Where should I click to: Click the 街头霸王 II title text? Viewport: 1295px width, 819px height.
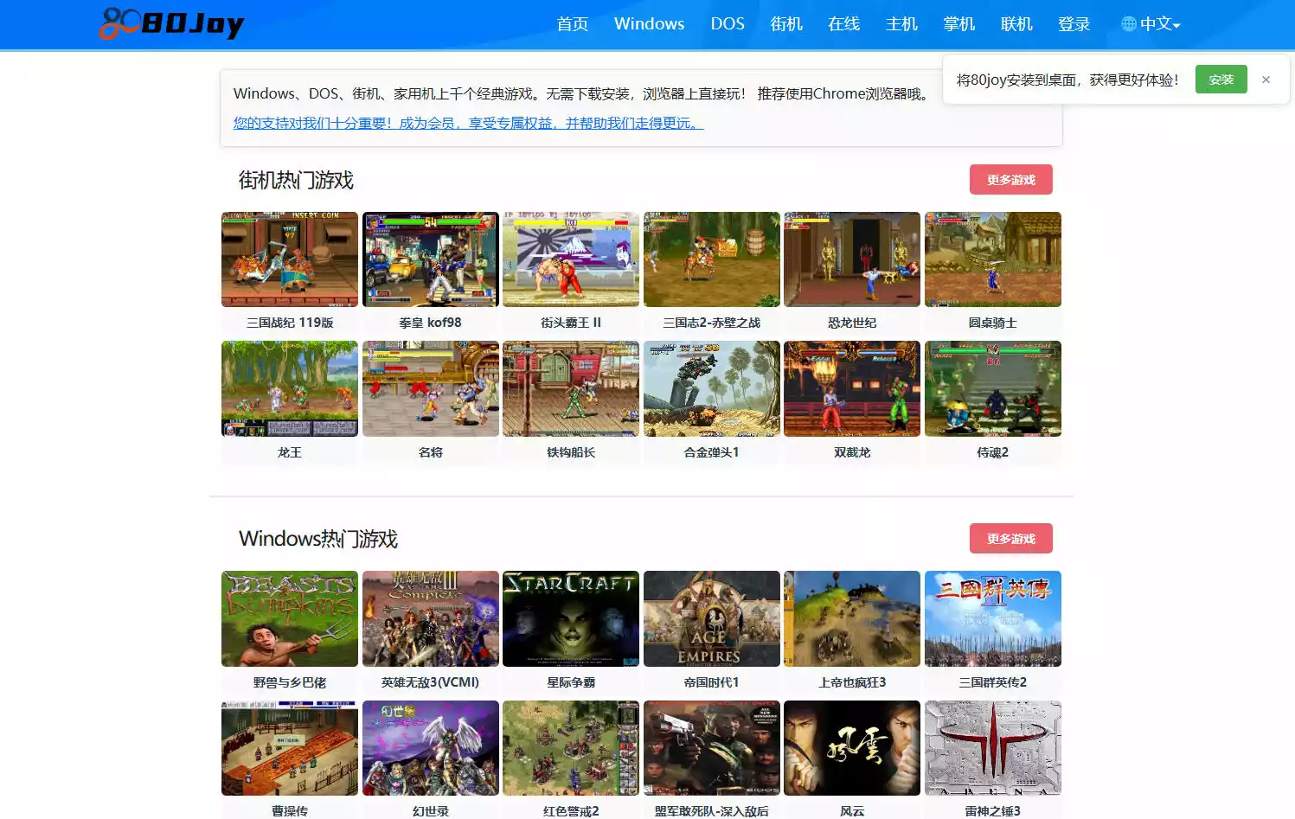click(x=571, y=323)
